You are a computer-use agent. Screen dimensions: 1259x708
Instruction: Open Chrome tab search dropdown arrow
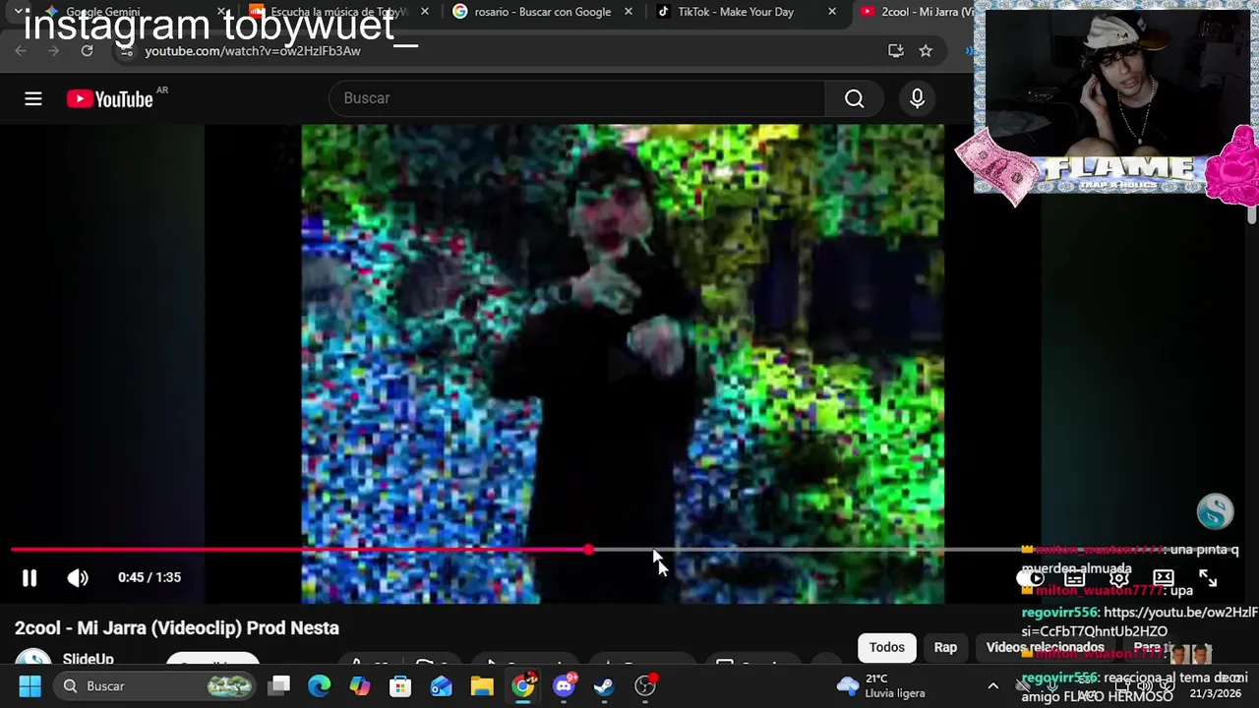pyautogui.click(x=17, y=12)
